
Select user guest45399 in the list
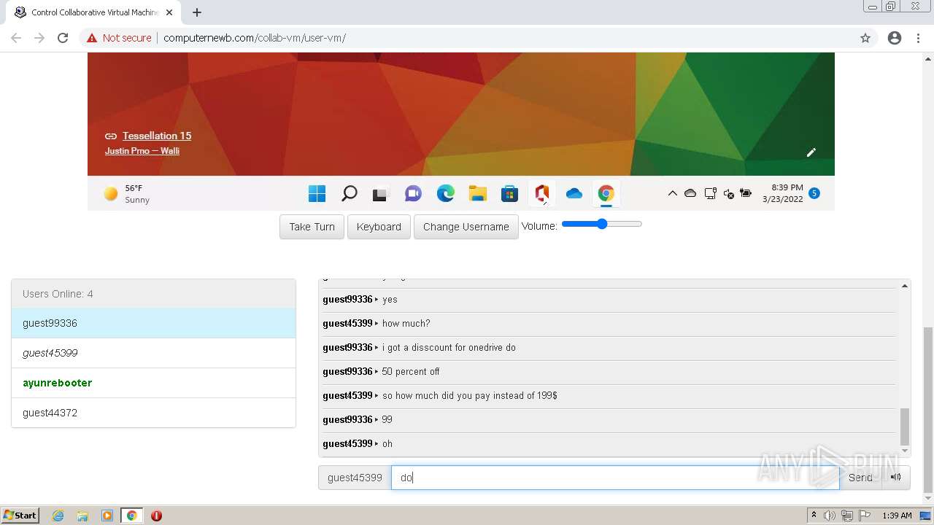coord(153,353)
